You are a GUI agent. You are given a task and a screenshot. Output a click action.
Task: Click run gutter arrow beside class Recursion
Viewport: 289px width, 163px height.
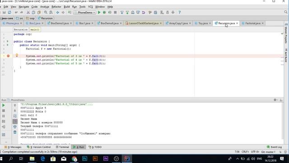pos(8,41)
